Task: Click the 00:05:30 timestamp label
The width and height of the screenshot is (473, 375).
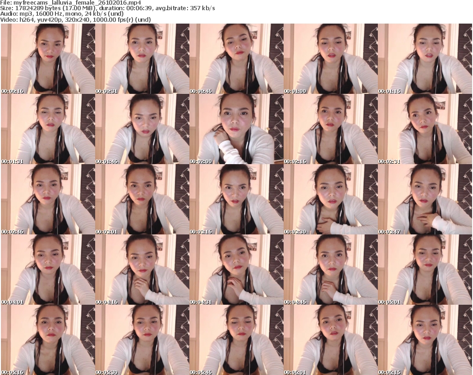Action: [107, 372]
